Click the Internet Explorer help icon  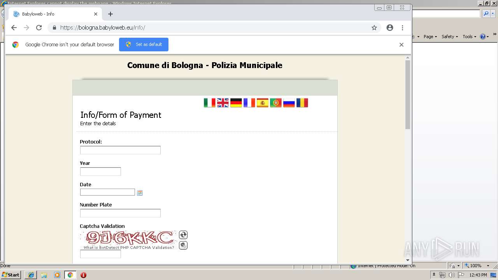click(x=483, y=37)
